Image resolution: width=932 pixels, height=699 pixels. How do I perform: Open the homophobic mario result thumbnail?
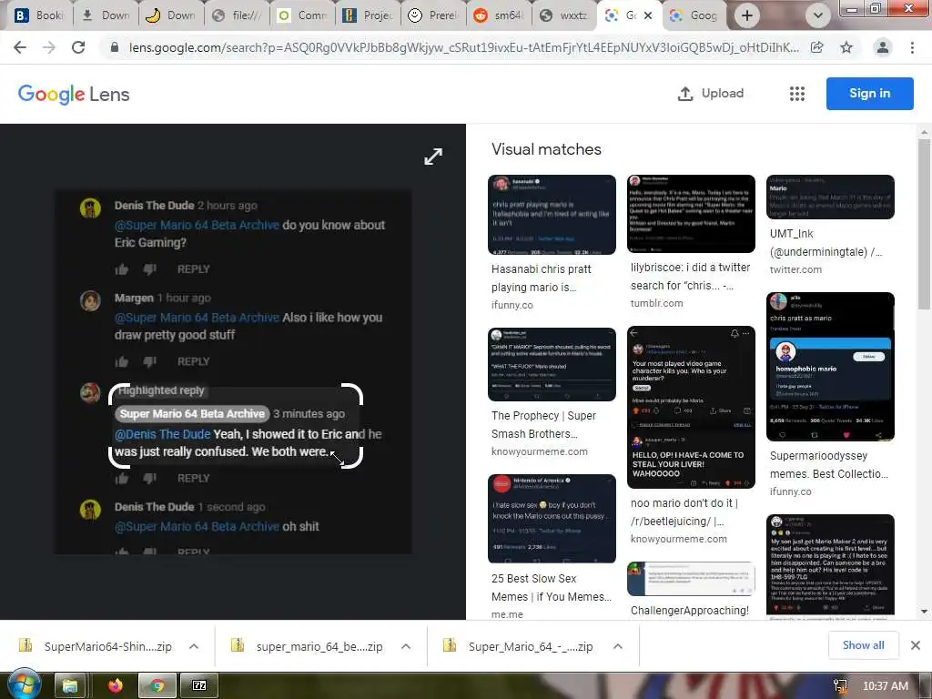(830, 367)
